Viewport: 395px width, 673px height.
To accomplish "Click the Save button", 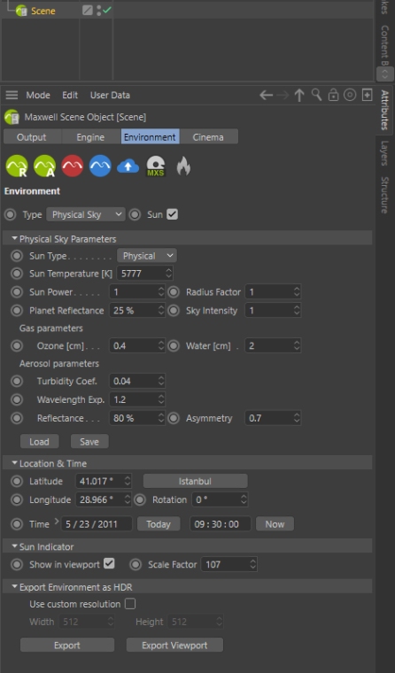I will coord(89,442).
